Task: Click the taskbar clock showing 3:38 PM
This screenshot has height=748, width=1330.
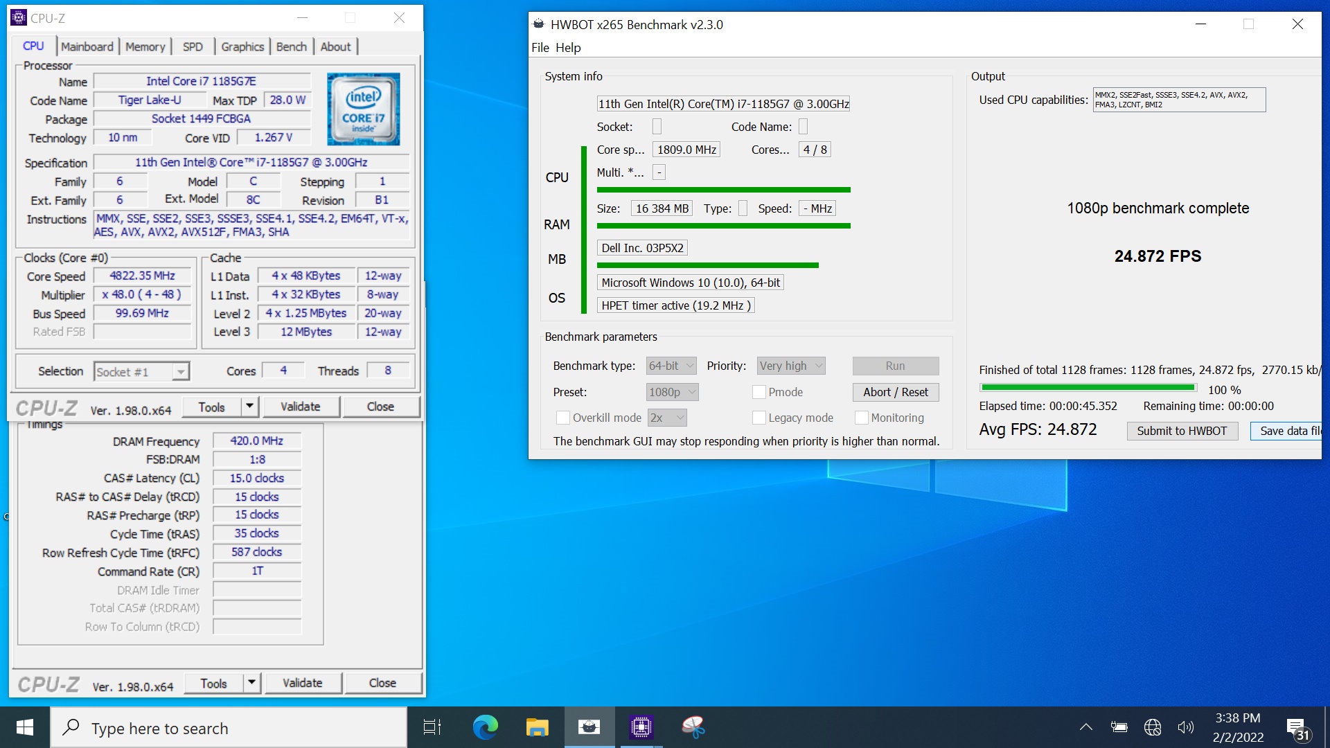Action: (1238, 727)
